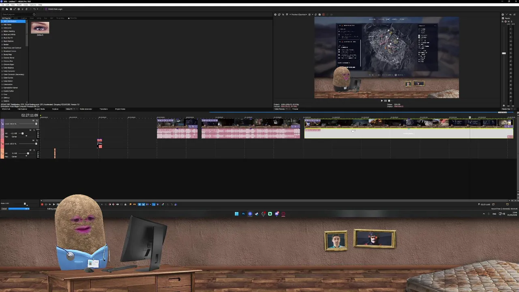The image size is (519, 292).
Task: Solo the first audio track
Action: tap(34, 130)
